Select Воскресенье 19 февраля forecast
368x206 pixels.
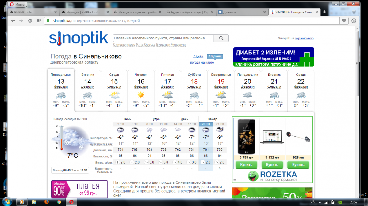221,91
